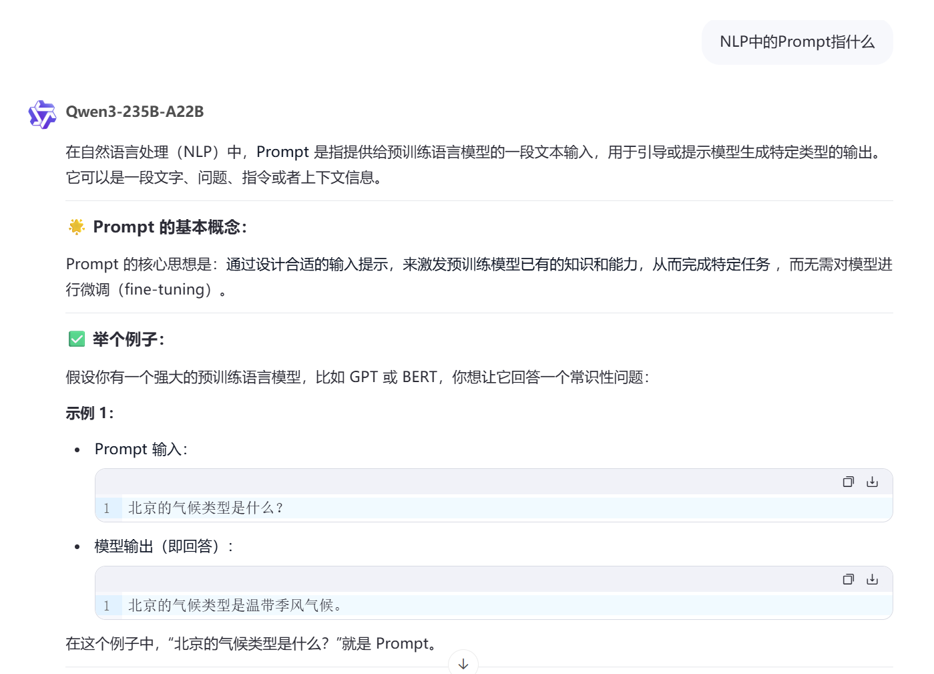Click code line 北京的气候类型是温带季风气候。

235,606
